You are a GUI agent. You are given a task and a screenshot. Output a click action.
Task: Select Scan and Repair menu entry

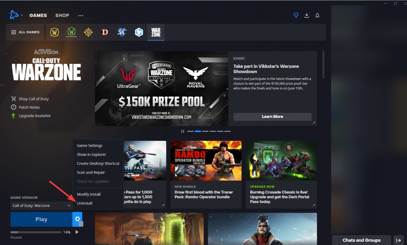pyautogui.click(x=91, y=173)
